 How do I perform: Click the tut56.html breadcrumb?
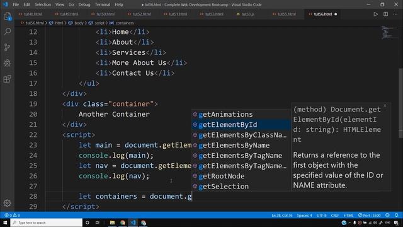click(x=32, y=23)
